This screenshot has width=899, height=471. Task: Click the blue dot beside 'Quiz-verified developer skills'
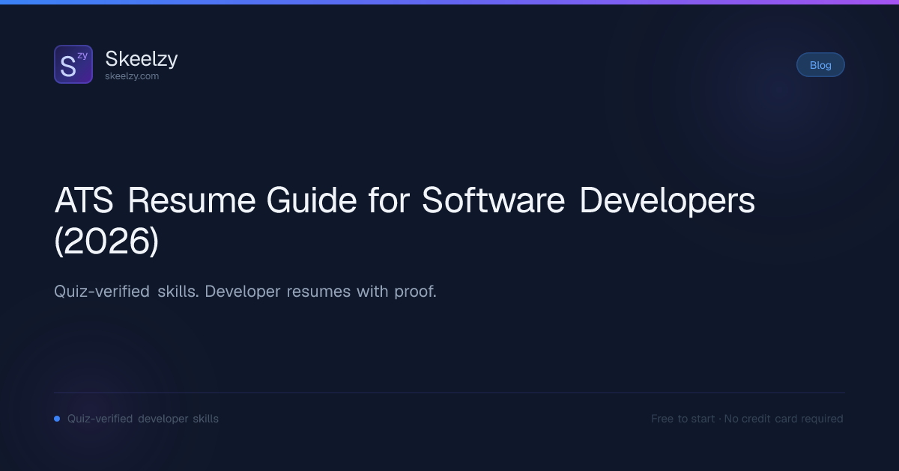point(57,419)
